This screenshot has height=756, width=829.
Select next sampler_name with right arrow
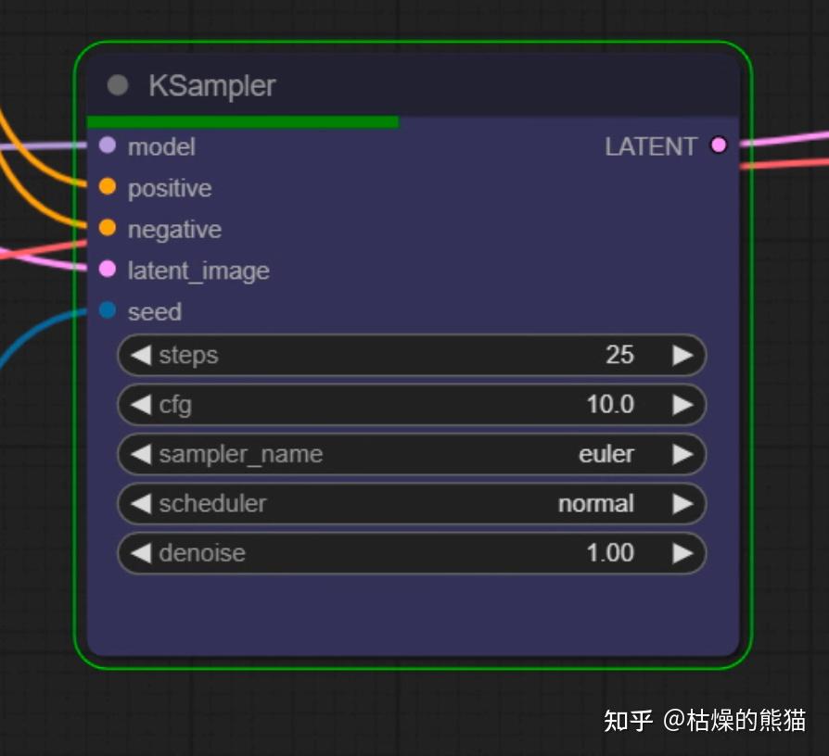click(682, 454)
